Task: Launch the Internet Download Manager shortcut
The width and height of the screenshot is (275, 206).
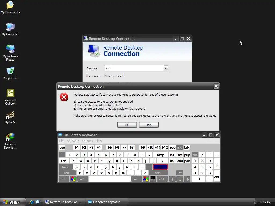Action: (x=10, y=141)
